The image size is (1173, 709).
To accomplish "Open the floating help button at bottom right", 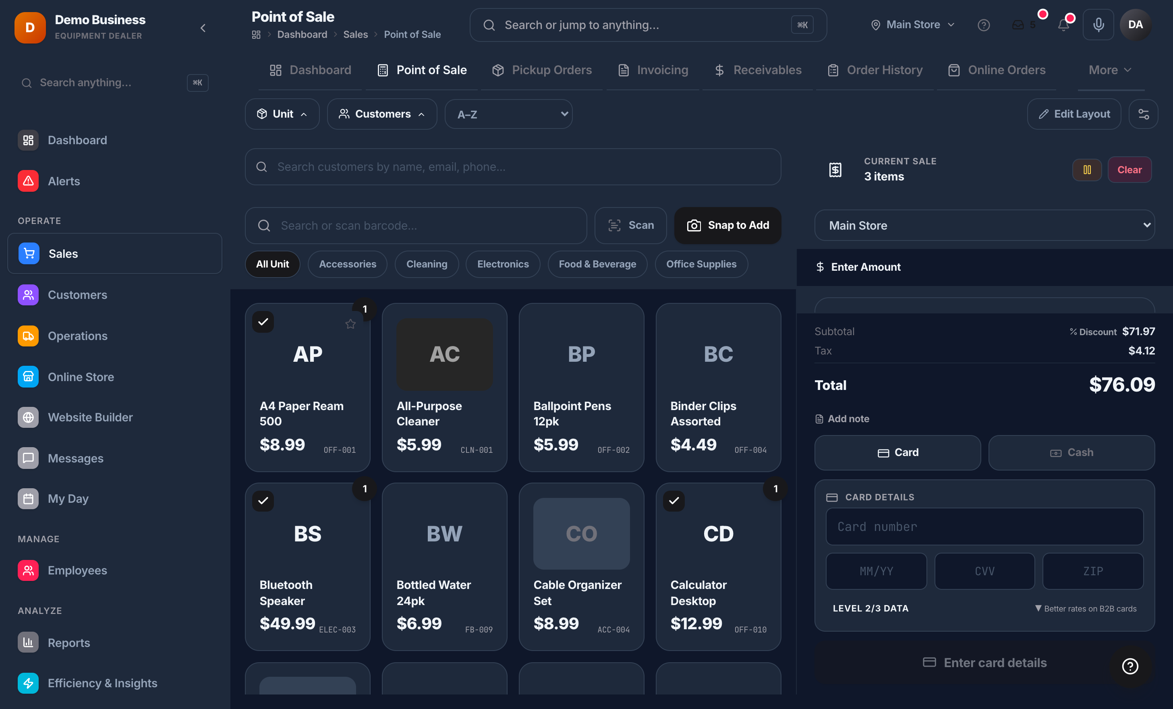I will (x=1130, y=665).
